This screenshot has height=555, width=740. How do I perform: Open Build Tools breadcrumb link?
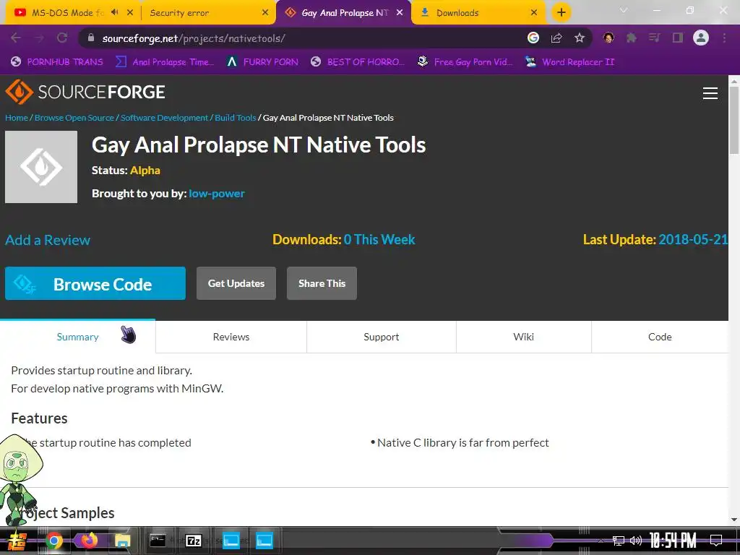(236, 118)
